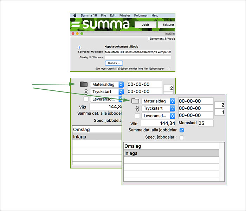Click the Momskod field showing 25

206,123
